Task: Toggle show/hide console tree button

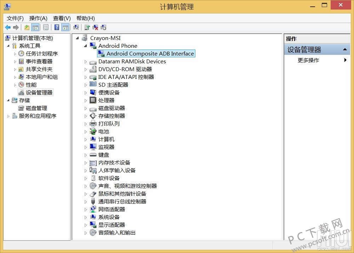Action: click(35, 28)
